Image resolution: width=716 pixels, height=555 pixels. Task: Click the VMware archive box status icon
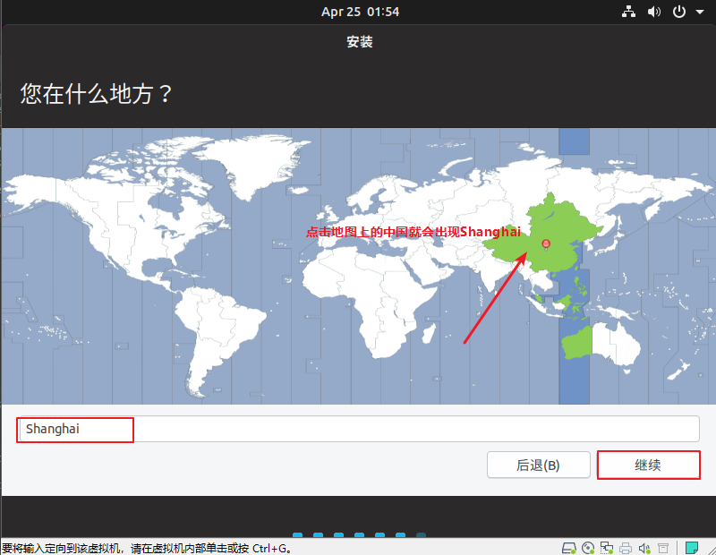[663, 548]
